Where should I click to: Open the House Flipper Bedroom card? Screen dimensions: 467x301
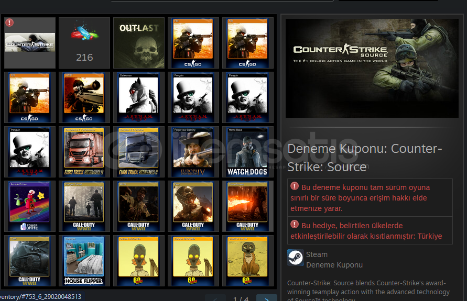[x=84, y=261]
